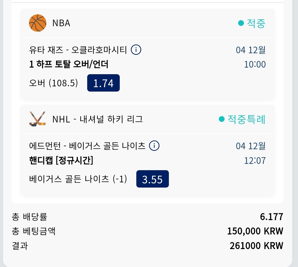This screenshot has height=267, width=298.
Task: Click the 베이거스 골든 나이츠 (-1) selection
Action: click(x=78, y=179)
